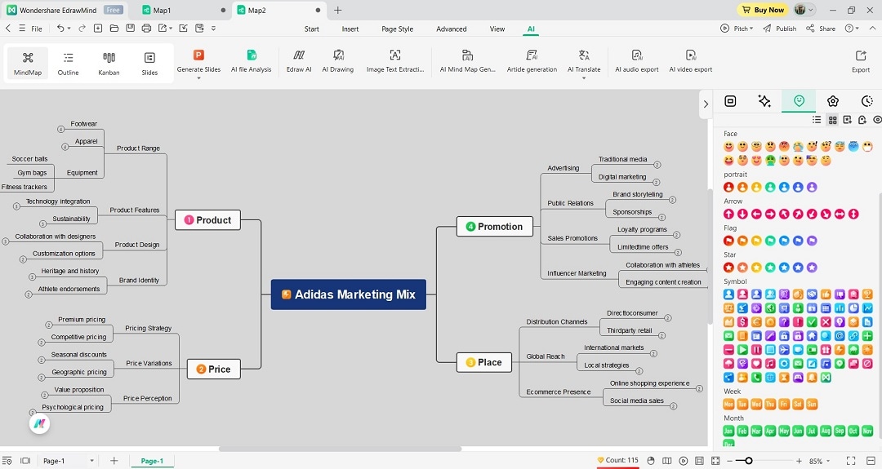
Task: Click the Export icon in ribbon
Action: pyautogui.click(x=861, y=61)
